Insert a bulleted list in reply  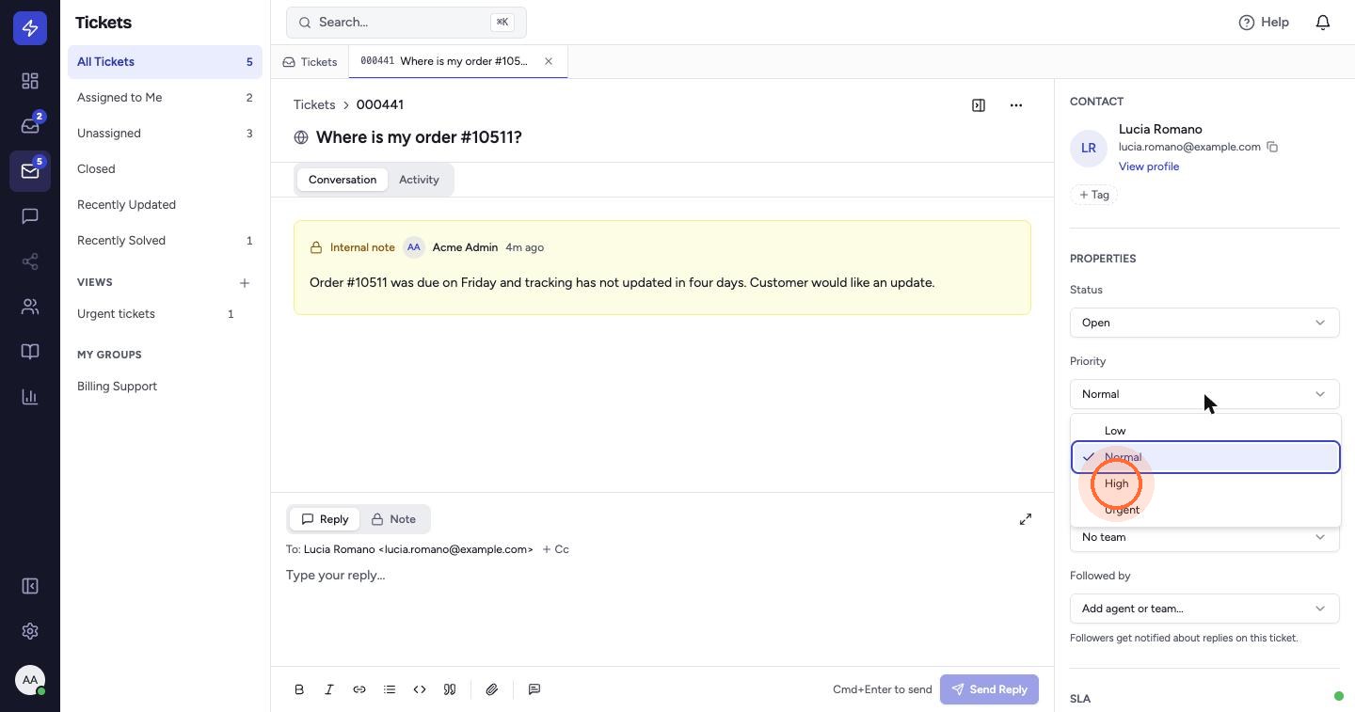(x=390, y=689)
